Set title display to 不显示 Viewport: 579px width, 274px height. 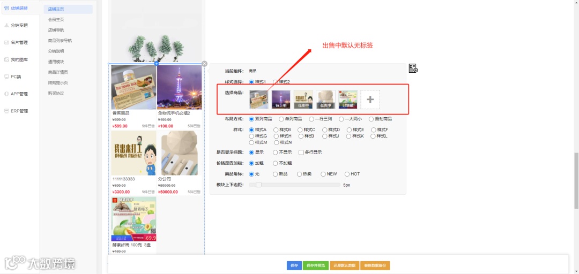(275, 153)
